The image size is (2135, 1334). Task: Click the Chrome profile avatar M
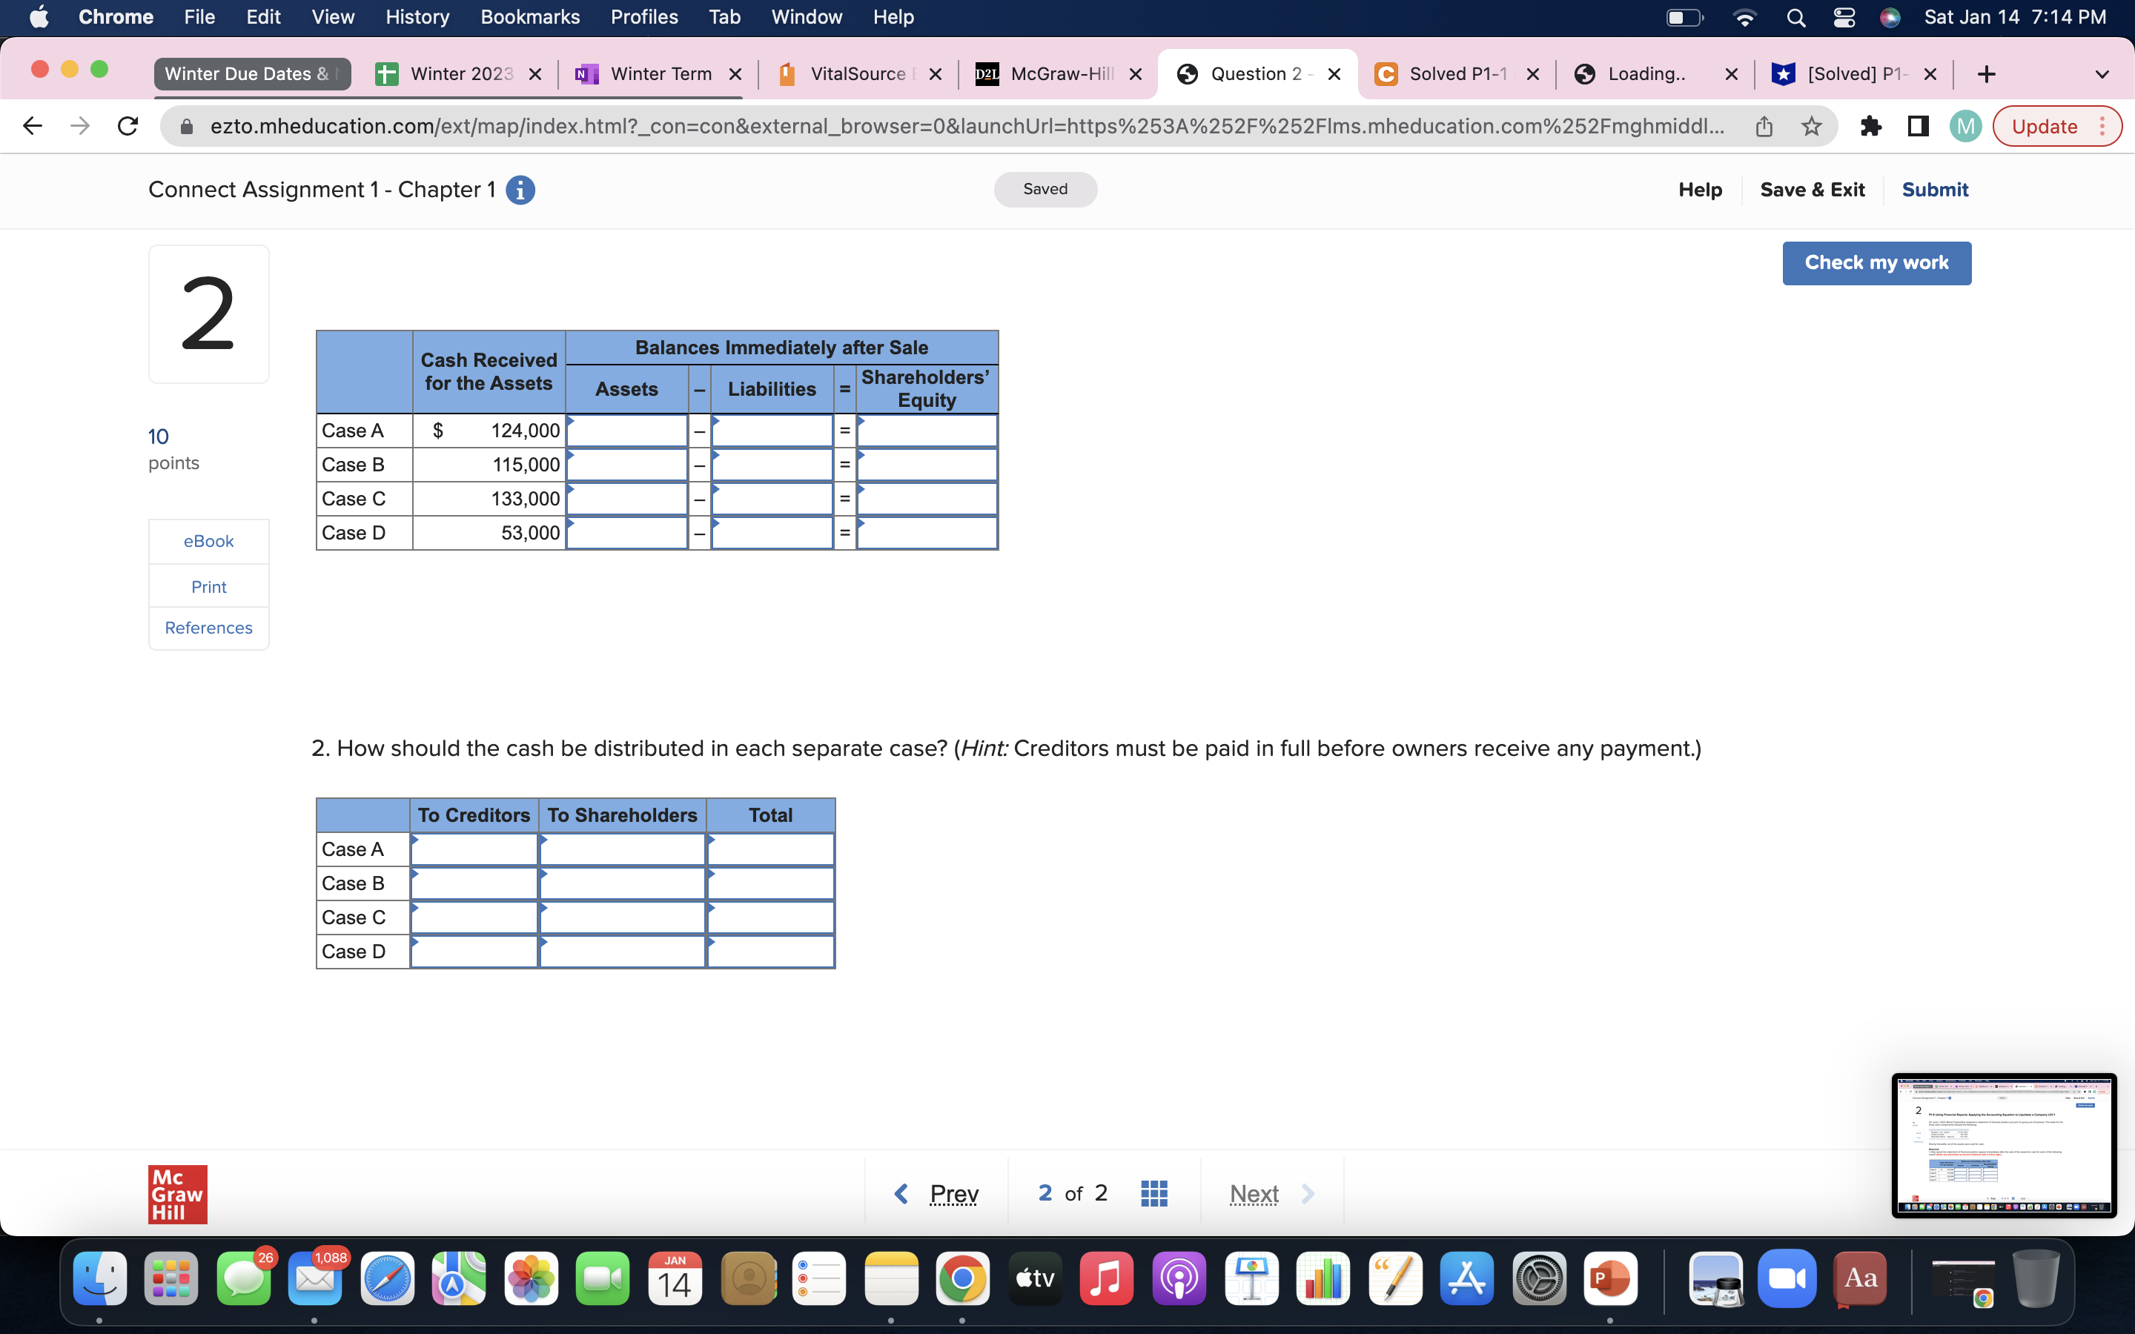coord(1964,126)
